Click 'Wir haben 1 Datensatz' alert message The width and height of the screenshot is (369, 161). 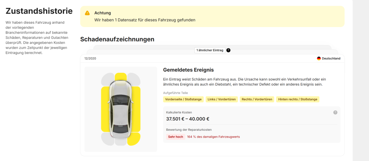pyautogui.click(x=145, y=20)
